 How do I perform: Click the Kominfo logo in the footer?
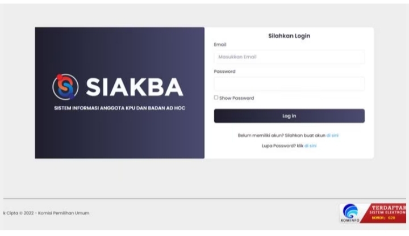click(x=350, y=213)
